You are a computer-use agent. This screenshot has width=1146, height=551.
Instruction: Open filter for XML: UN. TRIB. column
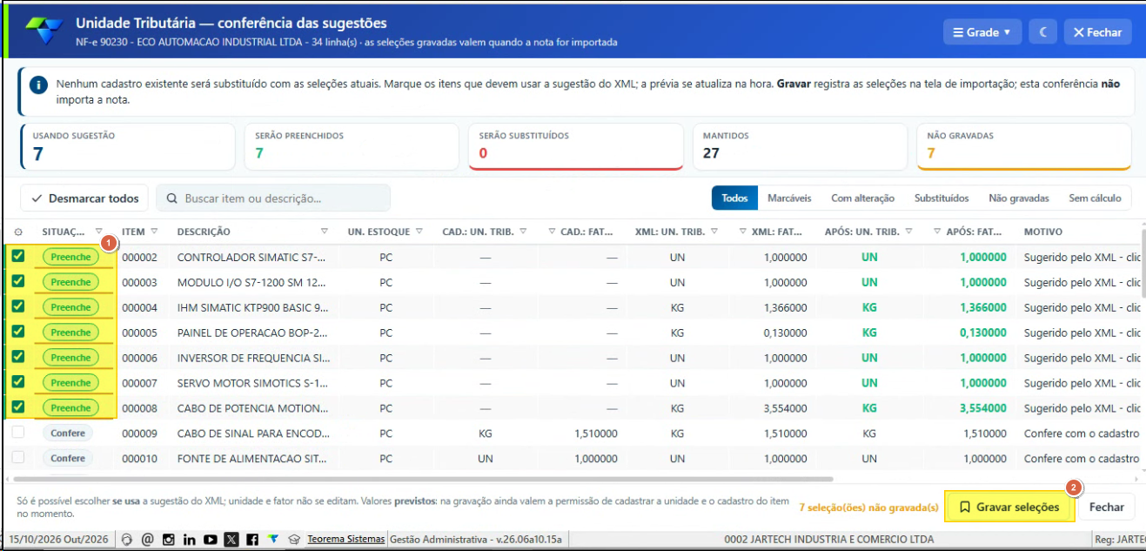tap(714, 232)
